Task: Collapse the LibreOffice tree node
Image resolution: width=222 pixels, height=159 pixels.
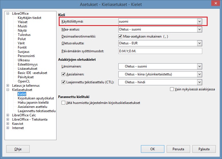Action: (8, 14)
